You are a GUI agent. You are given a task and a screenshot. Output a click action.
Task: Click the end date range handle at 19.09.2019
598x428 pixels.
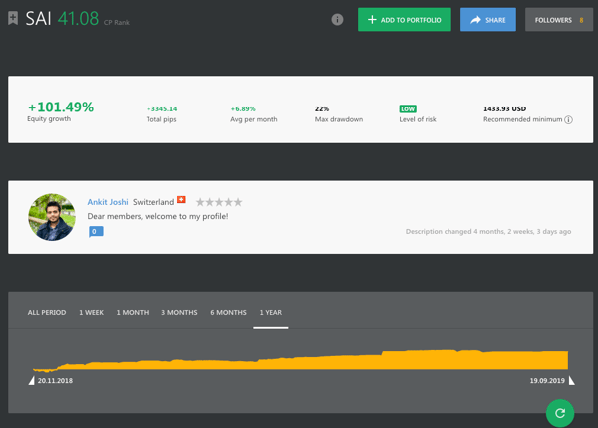(572, 380)
